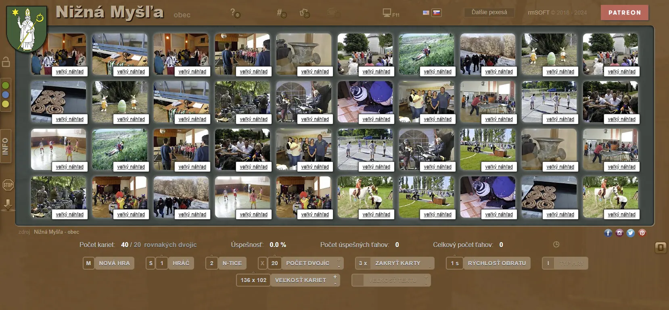Toggle the INFO side panel

pos(6,146)
